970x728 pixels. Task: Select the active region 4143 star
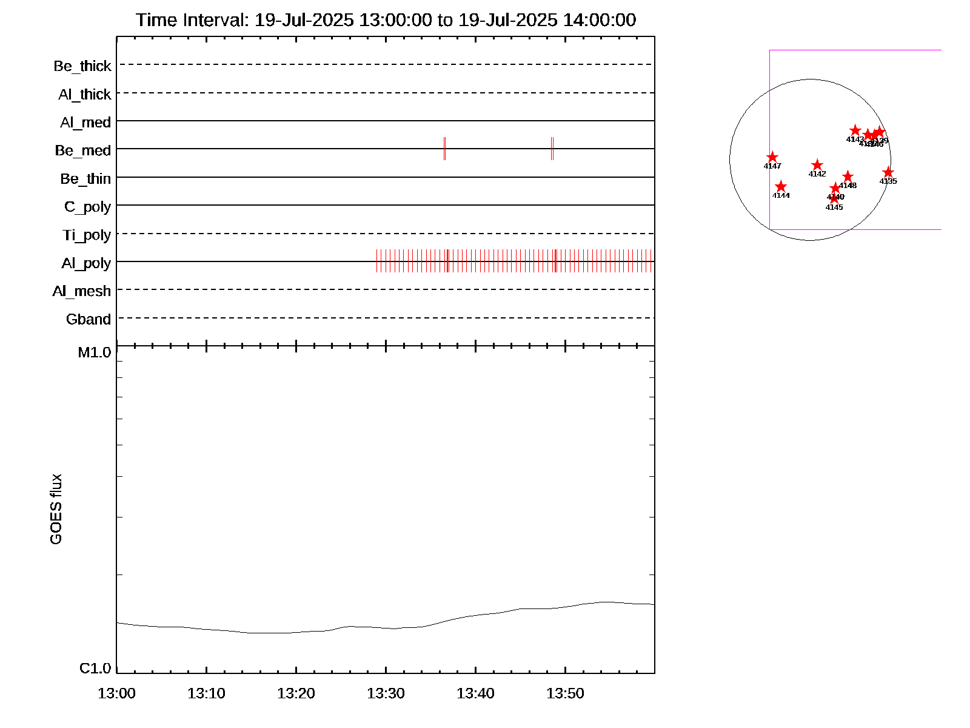855,130
